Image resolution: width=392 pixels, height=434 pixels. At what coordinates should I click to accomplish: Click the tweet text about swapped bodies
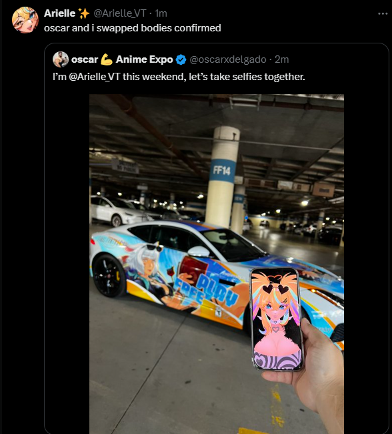pyautogui.click(x=133, y=28)
